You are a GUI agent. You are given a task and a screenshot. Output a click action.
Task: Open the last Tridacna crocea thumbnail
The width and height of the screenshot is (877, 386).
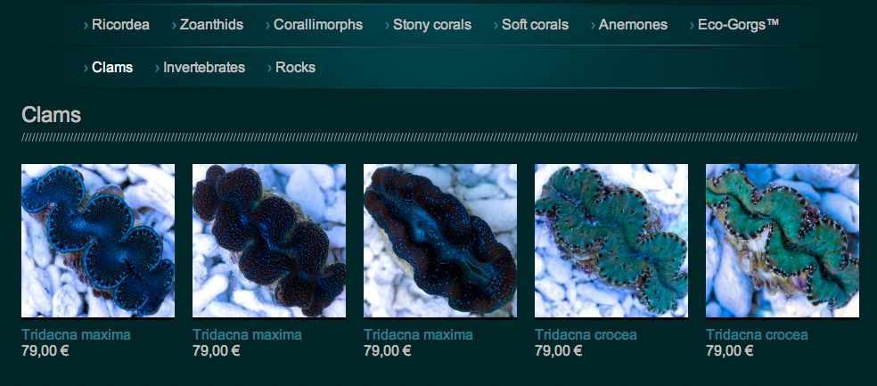[x=782, y=241]
